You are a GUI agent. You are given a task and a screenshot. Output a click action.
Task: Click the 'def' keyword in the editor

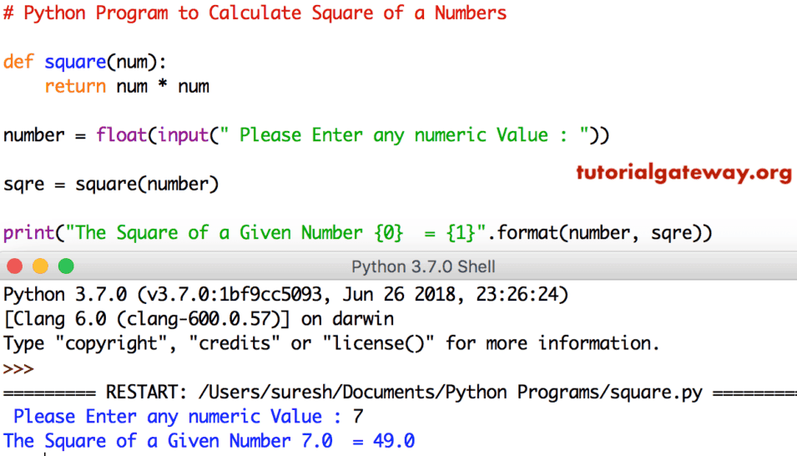click(x=18, y=62)
